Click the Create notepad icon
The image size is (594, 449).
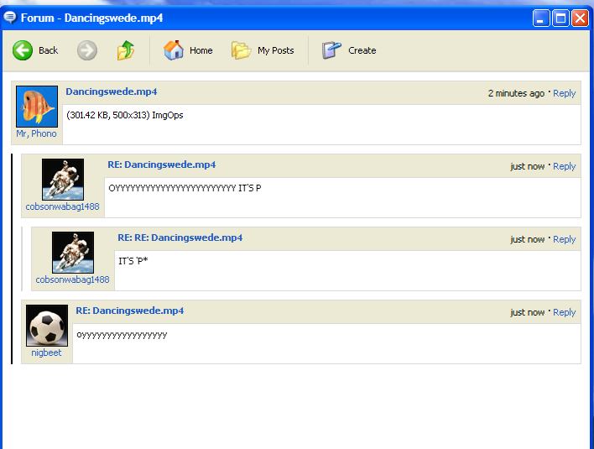pos(332,50)
